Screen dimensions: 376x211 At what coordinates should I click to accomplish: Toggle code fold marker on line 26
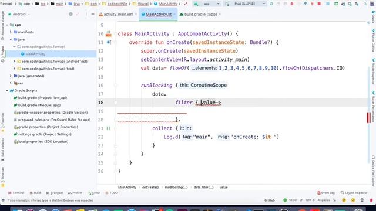(116, 171)
